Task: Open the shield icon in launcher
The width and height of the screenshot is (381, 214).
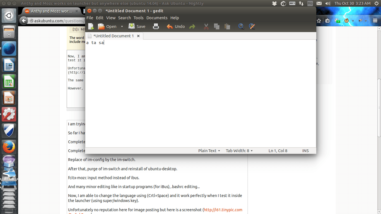Action: coord(9,131)
